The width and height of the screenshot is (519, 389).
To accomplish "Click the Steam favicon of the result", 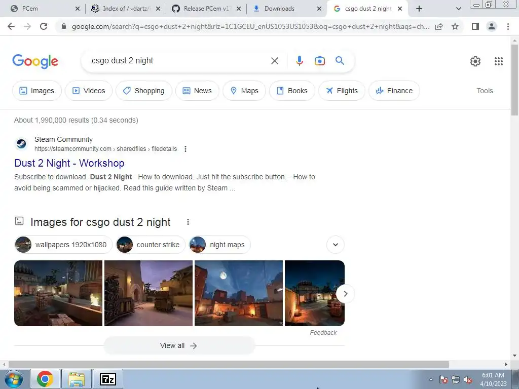I will 21,144.
